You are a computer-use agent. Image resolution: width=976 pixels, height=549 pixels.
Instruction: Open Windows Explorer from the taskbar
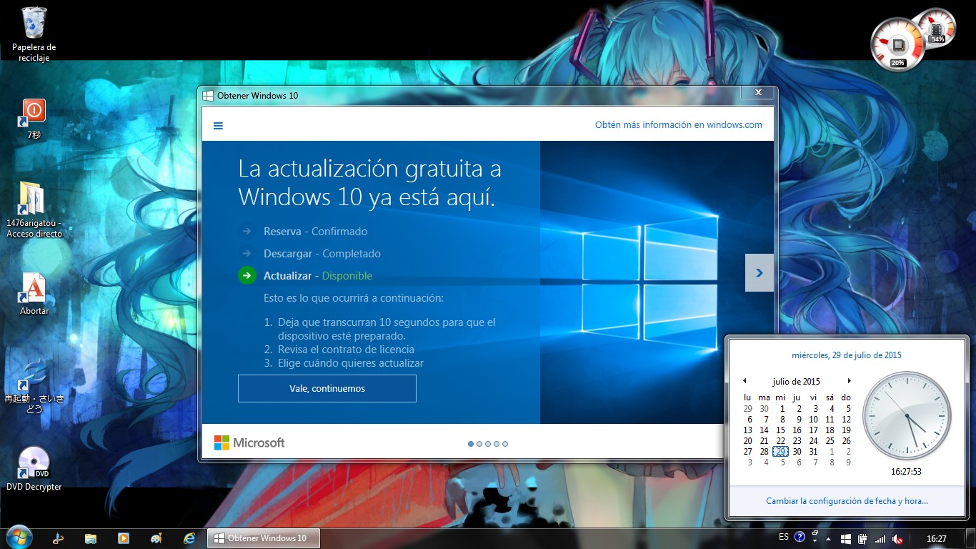click(91, 538)
